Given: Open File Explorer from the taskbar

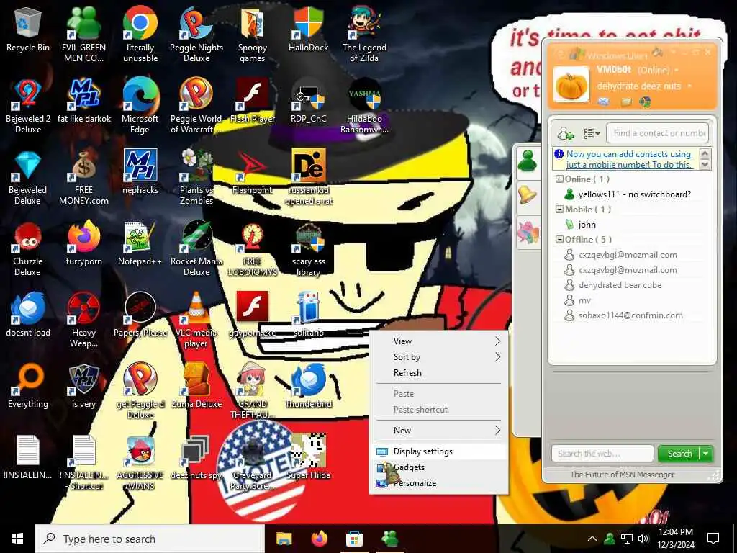Looking at the screenshot, I should click(284, 539).
